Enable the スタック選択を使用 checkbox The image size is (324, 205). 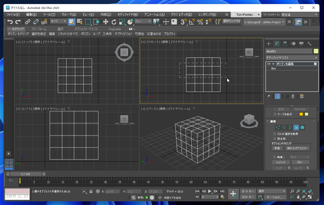(x=275, y=134)
